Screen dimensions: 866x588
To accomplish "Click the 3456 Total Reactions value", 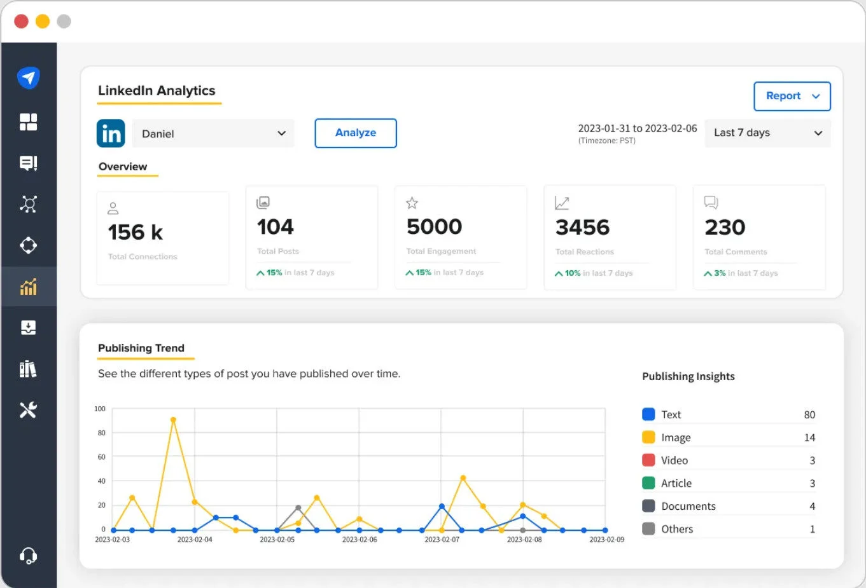I will click(x=582, y=228).
